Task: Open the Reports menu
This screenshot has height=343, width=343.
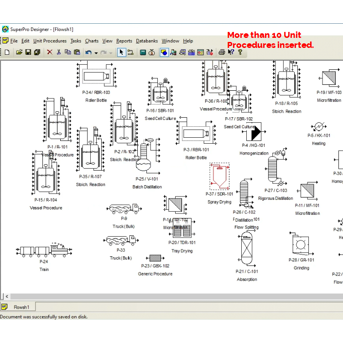Action: (x=124, y=41)
